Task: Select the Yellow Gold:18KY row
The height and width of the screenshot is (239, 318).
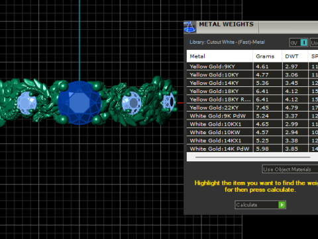Action: click(x=252, y=91)
